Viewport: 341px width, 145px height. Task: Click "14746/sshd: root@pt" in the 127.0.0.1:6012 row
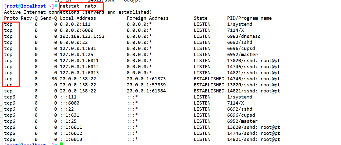(254, 67)
